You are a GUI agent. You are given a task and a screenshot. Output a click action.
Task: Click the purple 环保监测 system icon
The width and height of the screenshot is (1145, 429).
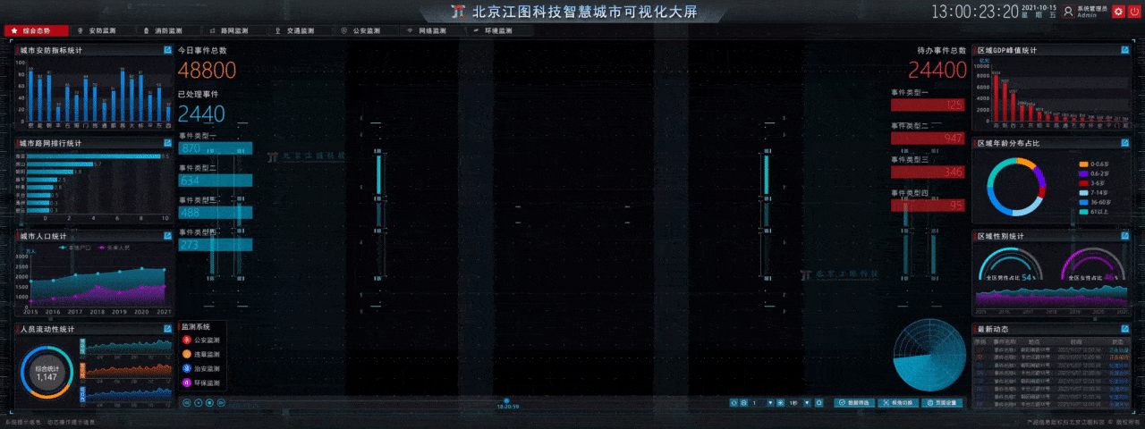[187, 383]
